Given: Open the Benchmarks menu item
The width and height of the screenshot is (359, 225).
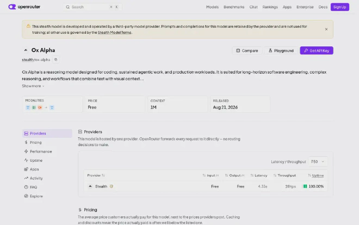Looking at the screenshot, I should (x=234, y=7).
